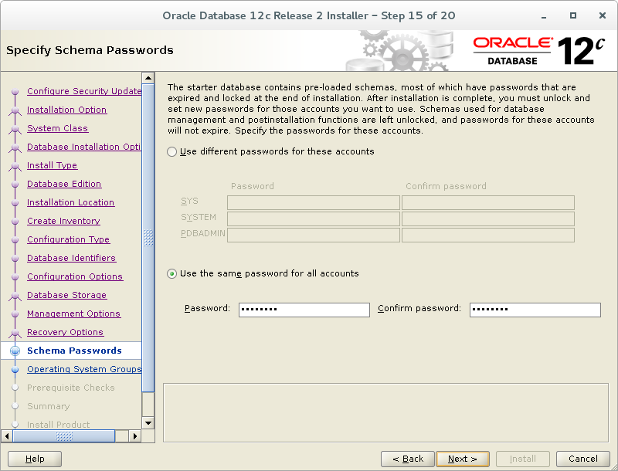Click the Next button
The height and width of the screenshot is (471, 618).
[x=463, y=459]
